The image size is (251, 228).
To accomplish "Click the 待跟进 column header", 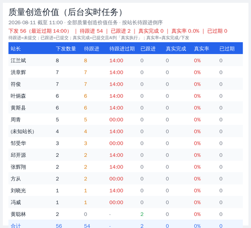I will (x=91, y=49).
